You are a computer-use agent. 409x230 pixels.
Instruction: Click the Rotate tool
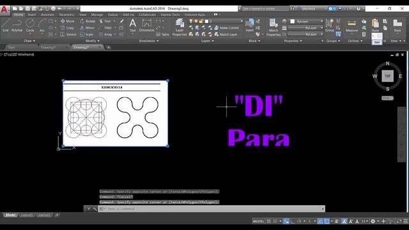point(88,21)
